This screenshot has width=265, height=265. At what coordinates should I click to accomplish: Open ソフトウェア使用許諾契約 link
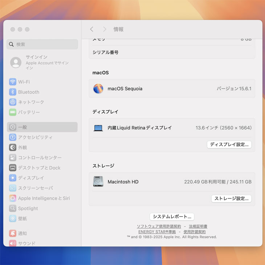pyautogui.click(x=159, y=226)
